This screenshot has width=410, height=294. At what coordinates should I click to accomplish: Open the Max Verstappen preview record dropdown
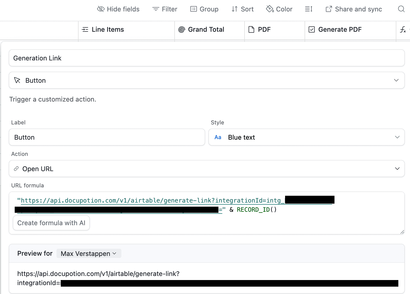click(x=89, y=253)
